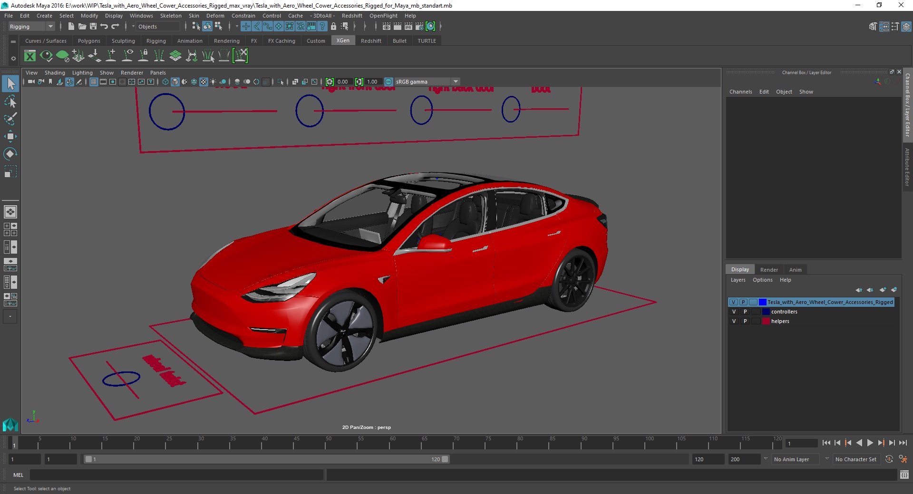This screenshot has height=494, width=913.
Task: Play animation forwards button
Action: pyautogui.click(x=870, y=443)
